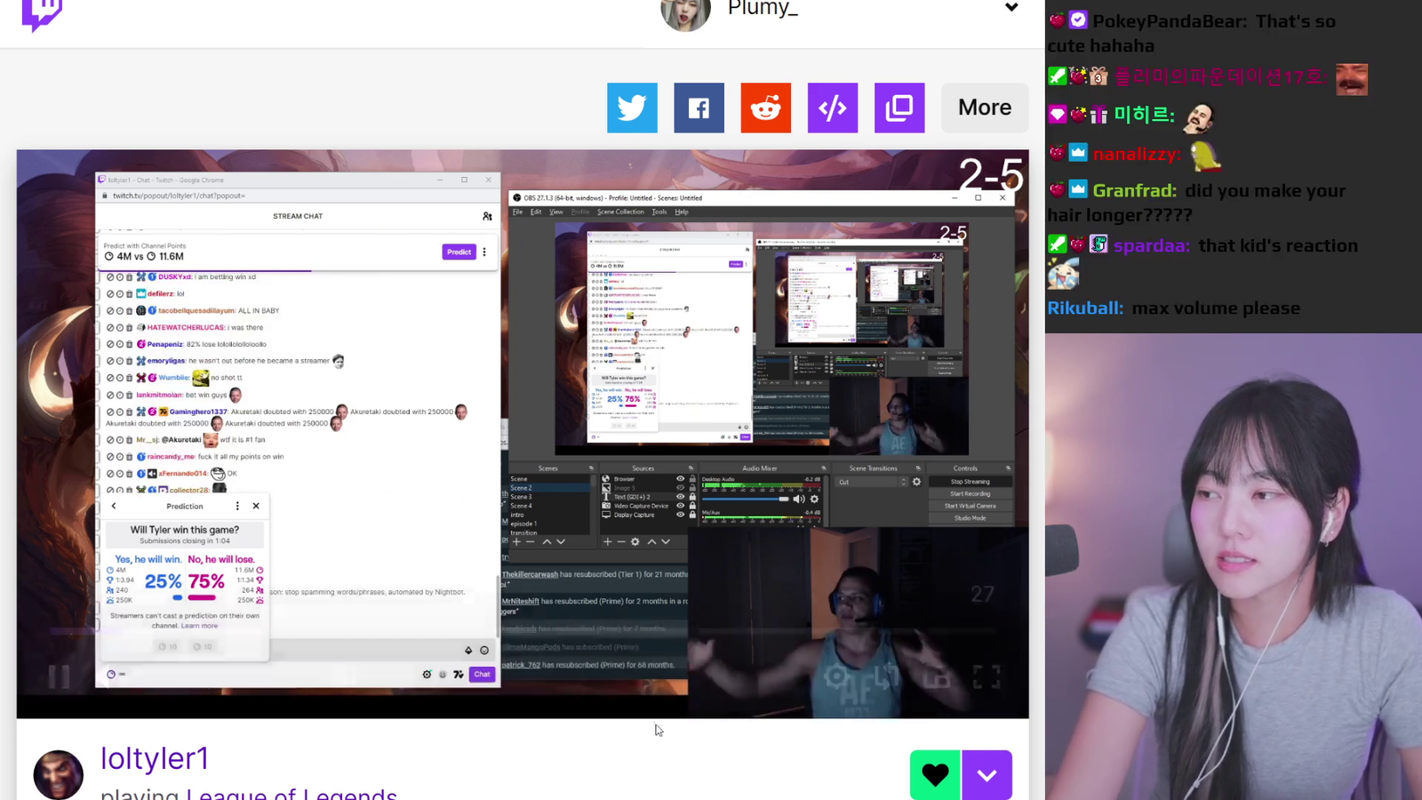Toggle visibility eye for Display Capture
This screenshot has height=800, width=1422.
click(681, 515)
